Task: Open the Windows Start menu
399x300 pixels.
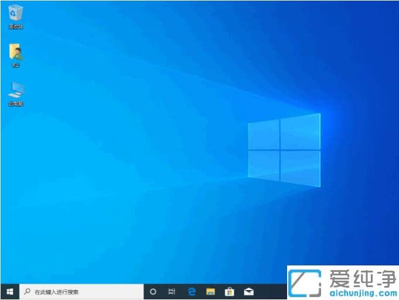Action: [9, 291]
